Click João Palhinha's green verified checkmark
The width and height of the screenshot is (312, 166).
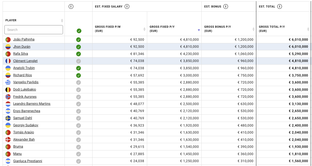[79, 40]
